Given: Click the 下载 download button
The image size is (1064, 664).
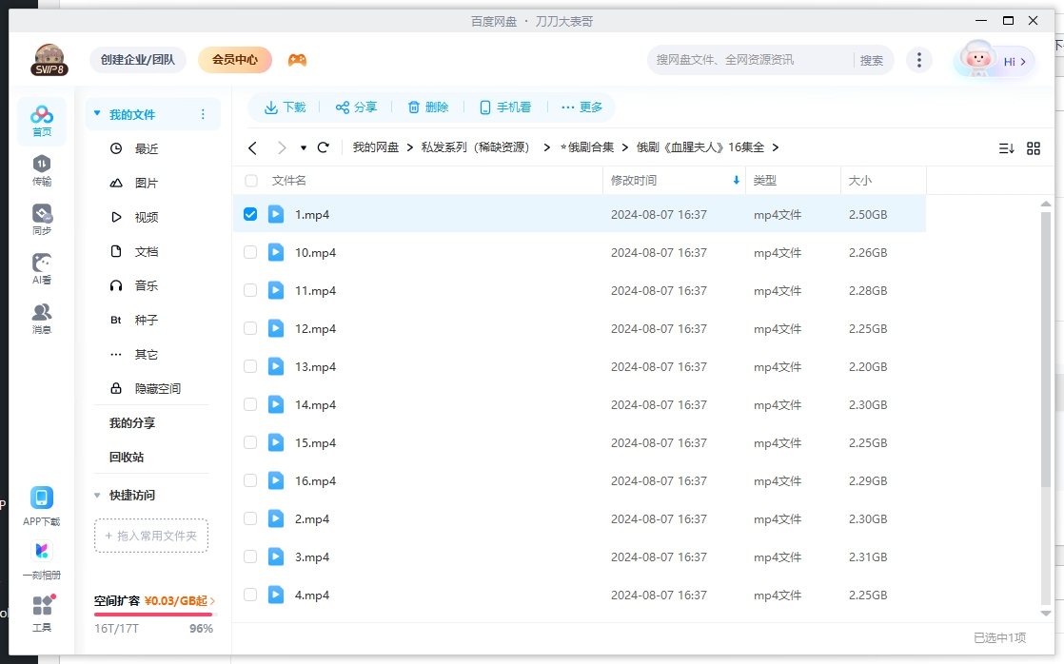Looking at the screenshot, I should [285, 107].
